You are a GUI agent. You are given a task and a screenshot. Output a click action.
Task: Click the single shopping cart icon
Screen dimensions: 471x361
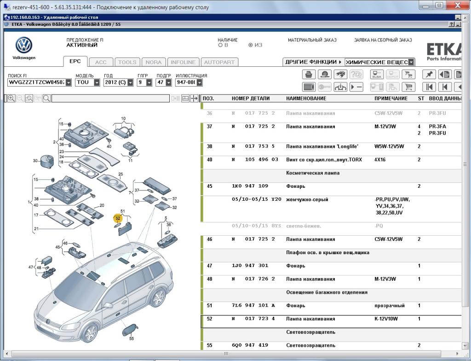(x=408, y=87)
